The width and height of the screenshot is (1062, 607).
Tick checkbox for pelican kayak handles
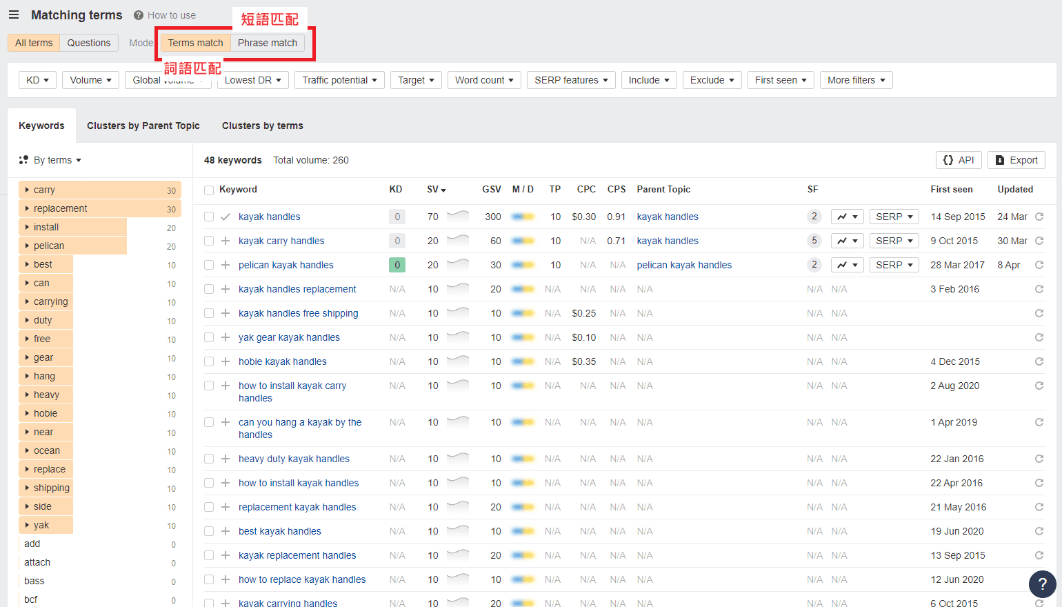(209, 265)
